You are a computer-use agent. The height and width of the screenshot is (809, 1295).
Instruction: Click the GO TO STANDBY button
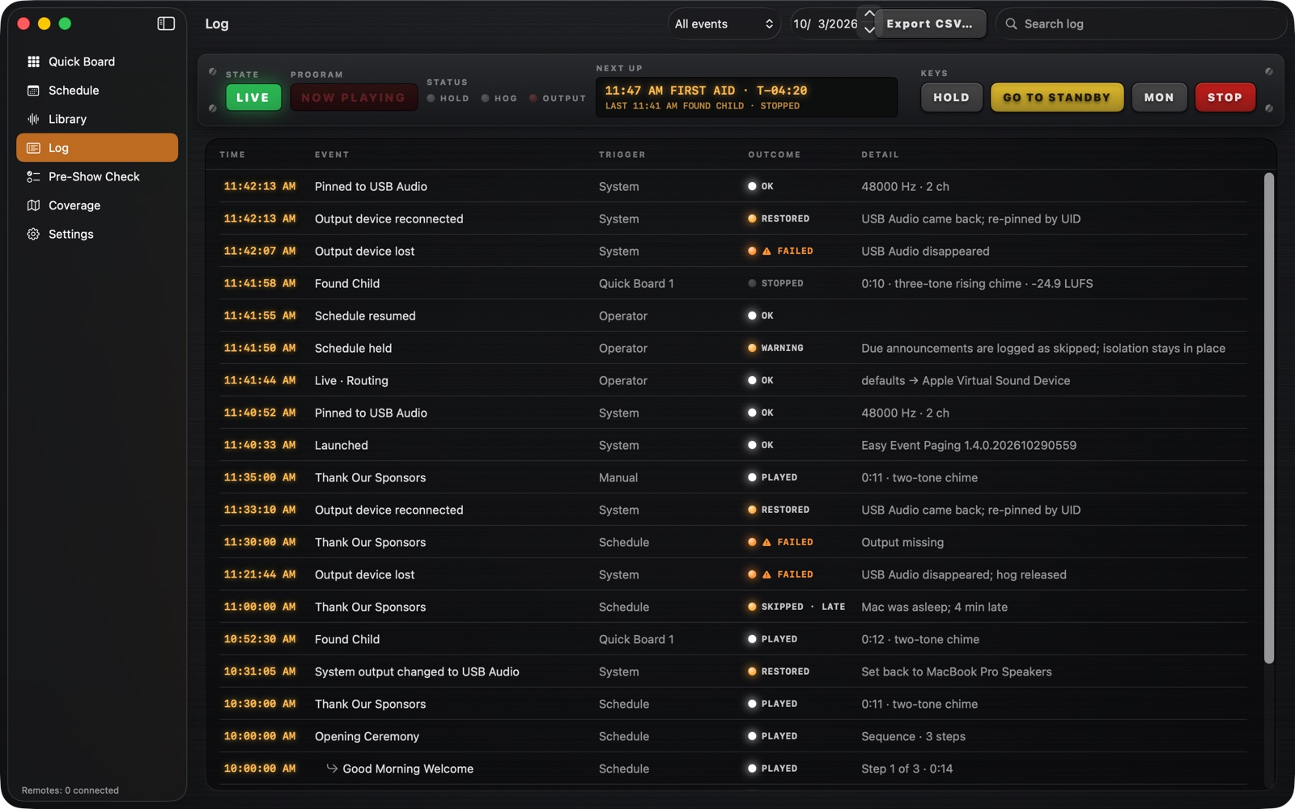point(1057,97)
